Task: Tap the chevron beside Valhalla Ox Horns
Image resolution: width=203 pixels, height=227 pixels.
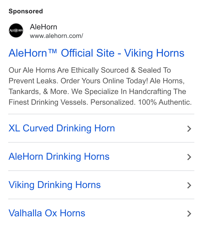Action: [189, 214]
